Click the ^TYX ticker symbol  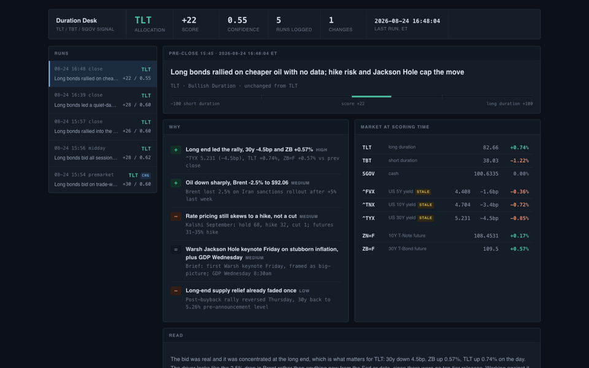[369, 218]
